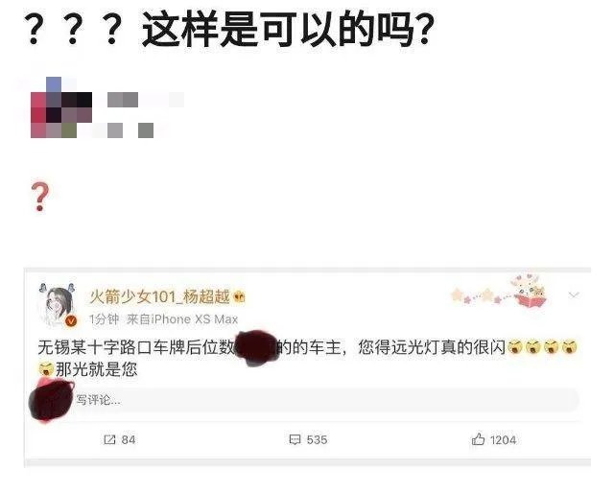
Task: Open the 来自iPhone XS Max source link
Action: [x=182, y=319]
